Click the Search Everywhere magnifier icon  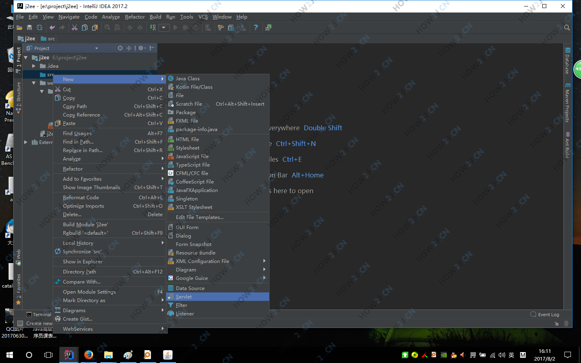567,28
